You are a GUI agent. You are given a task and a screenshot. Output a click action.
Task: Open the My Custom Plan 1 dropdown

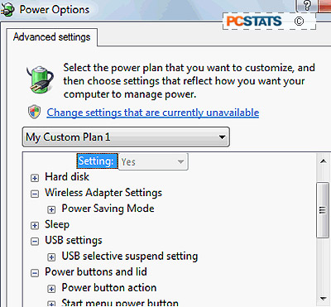pos(126,137)
